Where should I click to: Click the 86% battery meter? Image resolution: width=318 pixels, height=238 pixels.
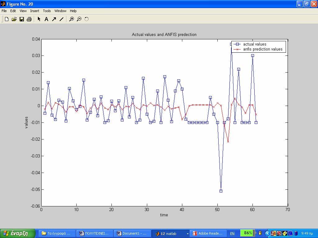pos(248,233)
